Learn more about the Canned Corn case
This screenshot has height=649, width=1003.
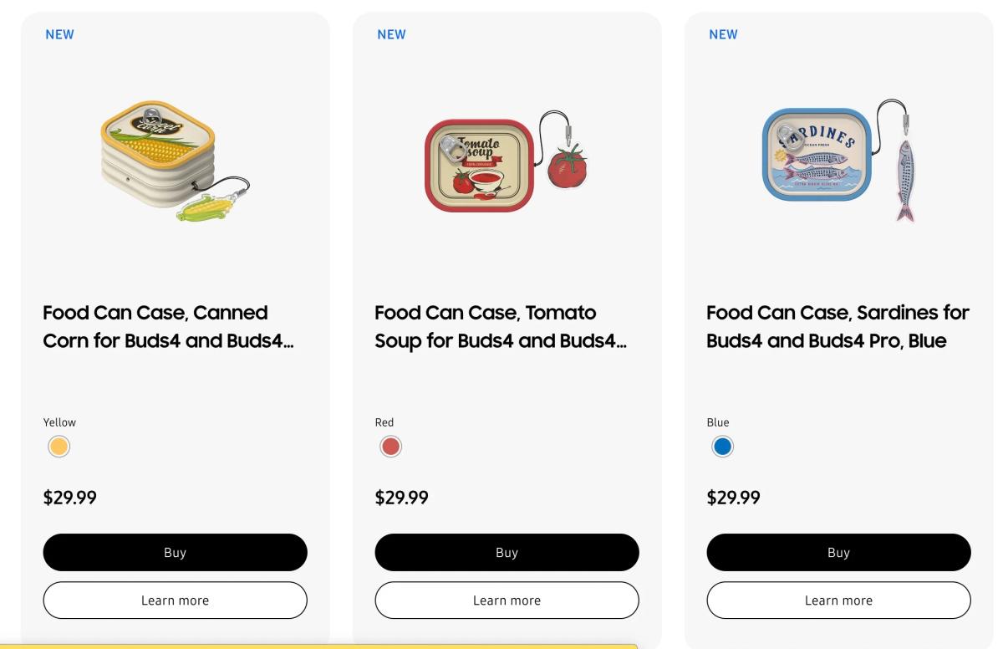pos(176,600)
